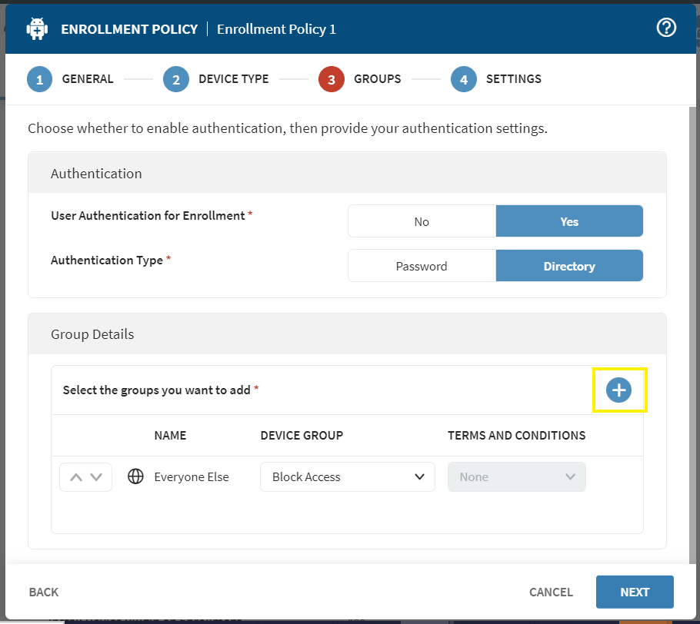Open the Terms and Conditions None dropdown
The height and width of the screenshot is (624, 700).
[x=516, y=476]
